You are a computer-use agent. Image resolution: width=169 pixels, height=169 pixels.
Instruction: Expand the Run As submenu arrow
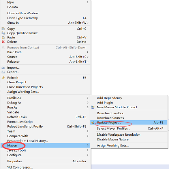coord(88,108)
